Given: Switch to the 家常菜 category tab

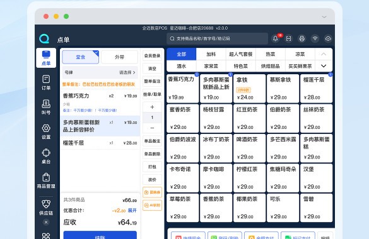Looking at the screenshot, I should [x=211, y=66].
